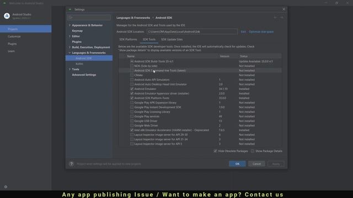Toggle Android SDK Build-Tools checkbox
Viewport: 353px width, 198px height.
coord(132,61)
